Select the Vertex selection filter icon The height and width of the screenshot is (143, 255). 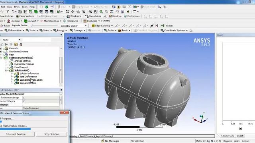tap(20, 12)
